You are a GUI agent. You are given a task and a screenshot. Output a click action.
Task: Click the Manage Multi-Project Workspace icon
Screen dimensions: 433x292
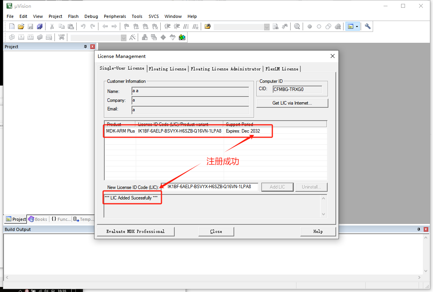(x=154, y=37)
